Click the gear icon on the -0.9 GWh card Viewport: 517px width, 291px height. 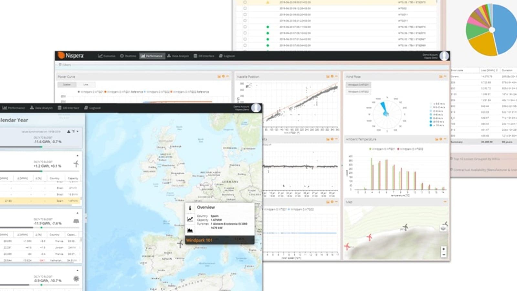[x=76, y=278]
